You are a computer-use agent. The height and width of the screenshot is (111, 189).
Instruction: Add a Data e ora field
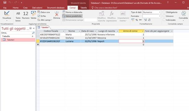44,12
